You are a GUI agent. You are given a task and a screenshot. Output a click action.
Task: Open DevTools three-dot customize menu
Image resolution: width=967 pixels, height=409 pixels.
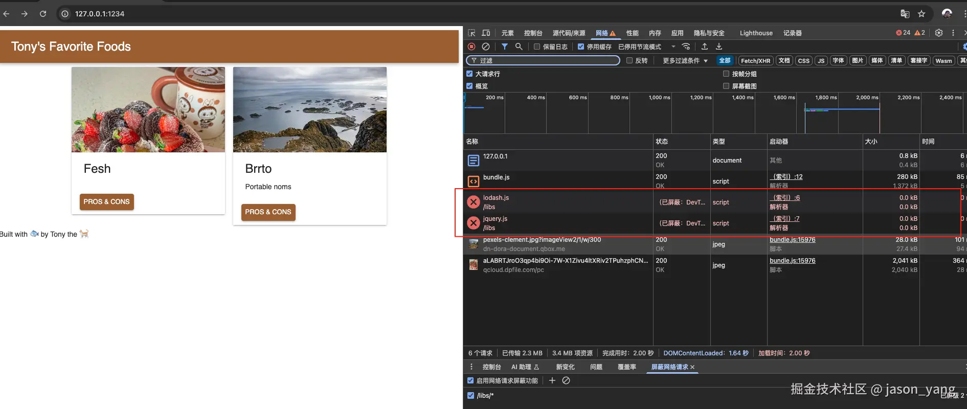pos(953,33)
